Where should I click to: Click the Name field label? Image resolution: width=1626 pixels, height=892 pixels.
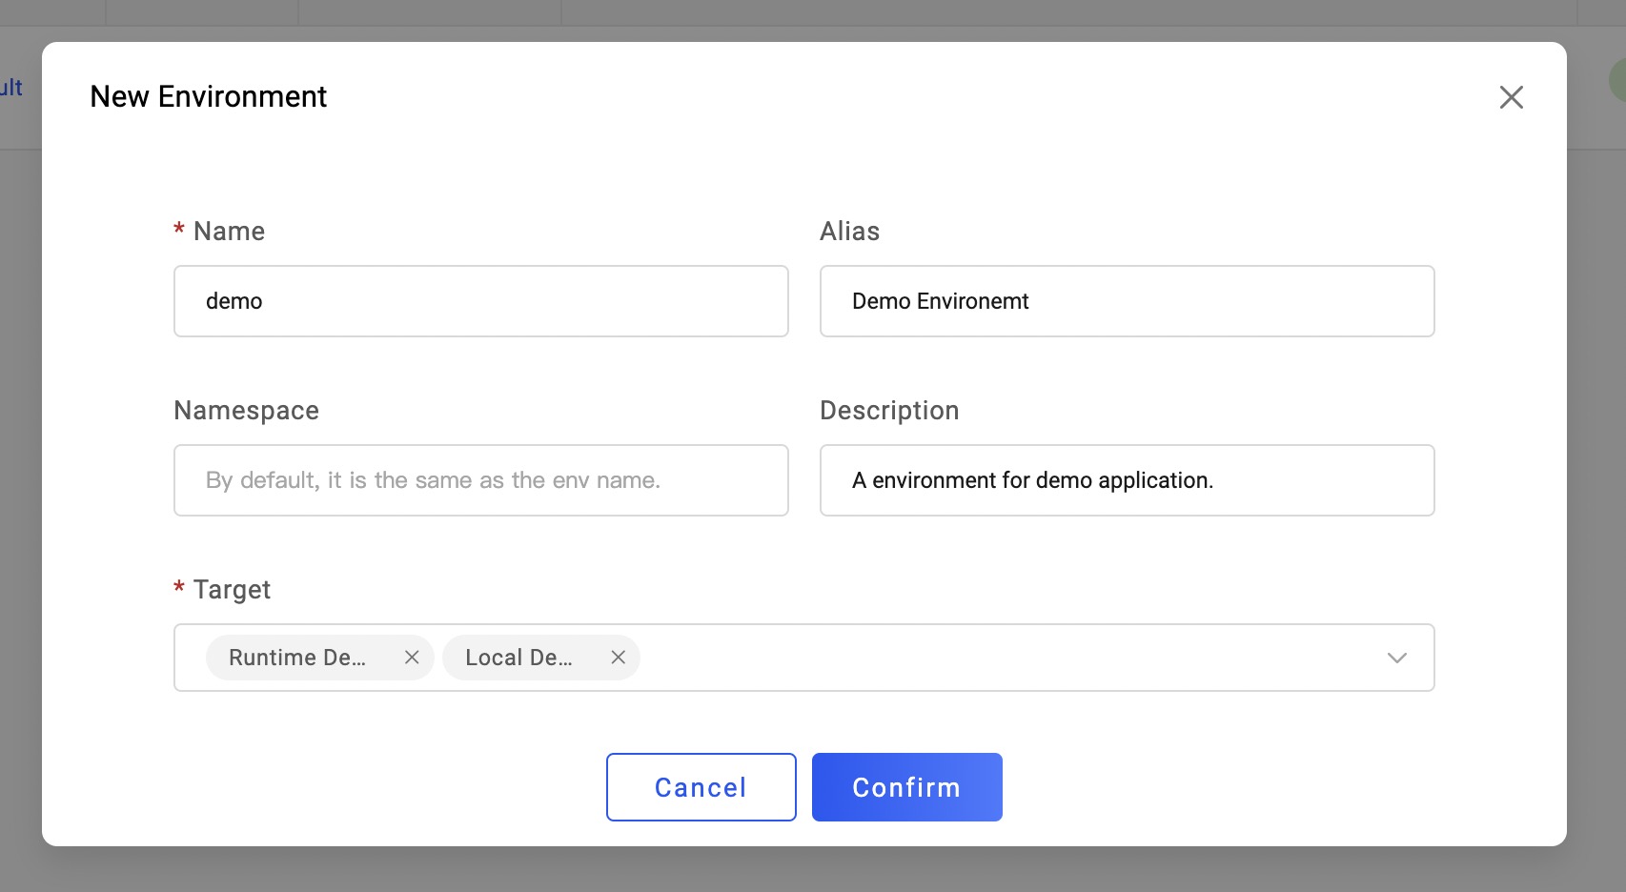click(x=229, y=232)
